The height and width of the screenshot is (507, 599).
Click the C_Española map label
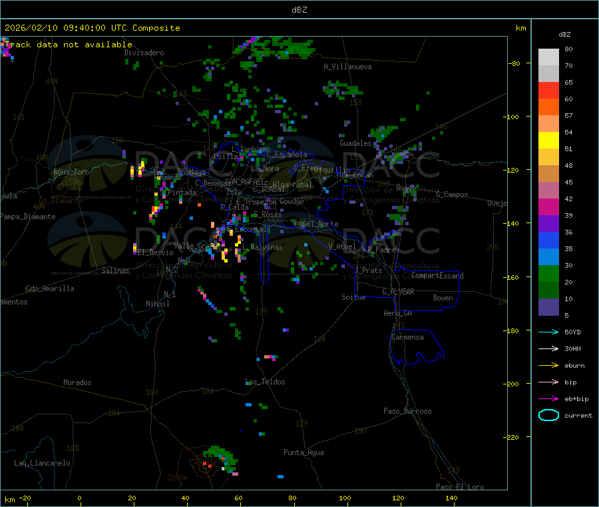pyautogui.click(x=287, y=155)
